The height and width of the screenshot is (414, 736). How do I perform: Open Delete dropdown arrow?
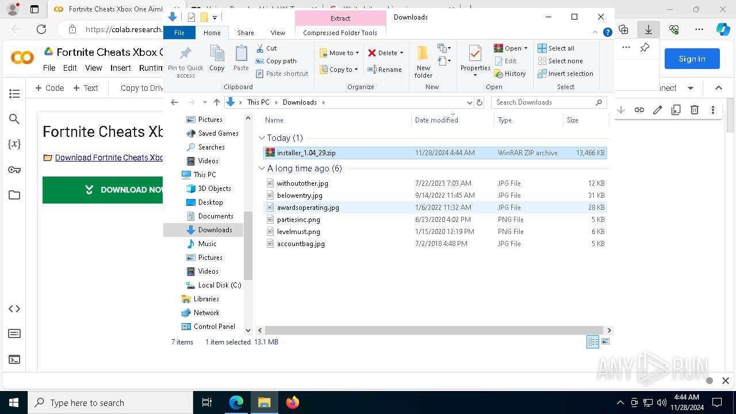401,53
